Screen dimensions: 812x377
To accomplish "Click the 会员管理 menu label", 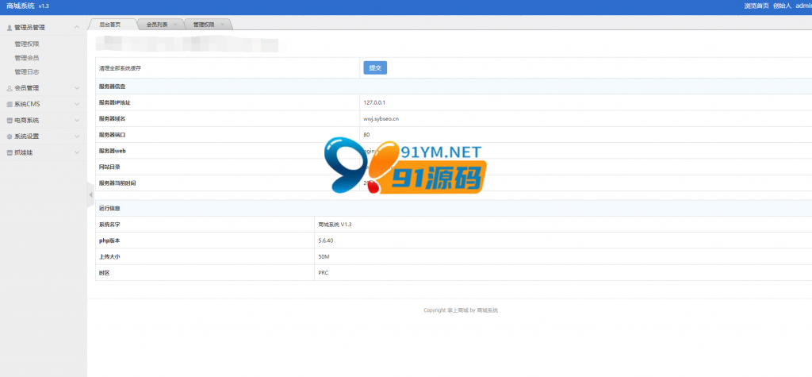I will pos(27,88).
